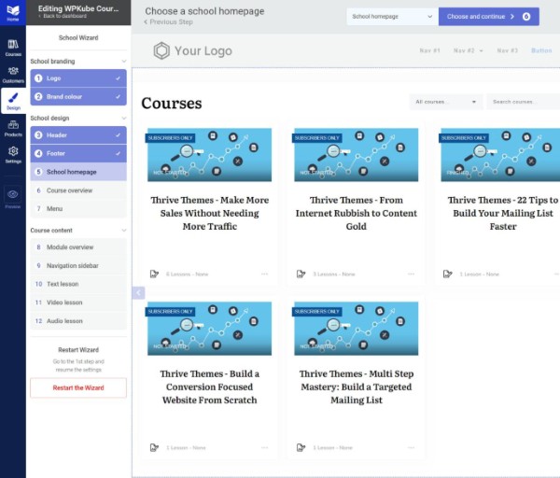Expand the All courses filter dropdown

446,102
